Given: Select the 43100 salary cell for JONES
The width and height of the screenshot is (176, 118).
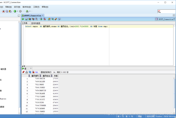Looking at the screenshot, I should tap(55, 87).
